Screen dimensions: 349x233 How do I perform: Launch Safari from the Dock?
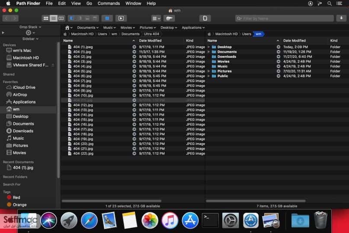pos(89,220)
